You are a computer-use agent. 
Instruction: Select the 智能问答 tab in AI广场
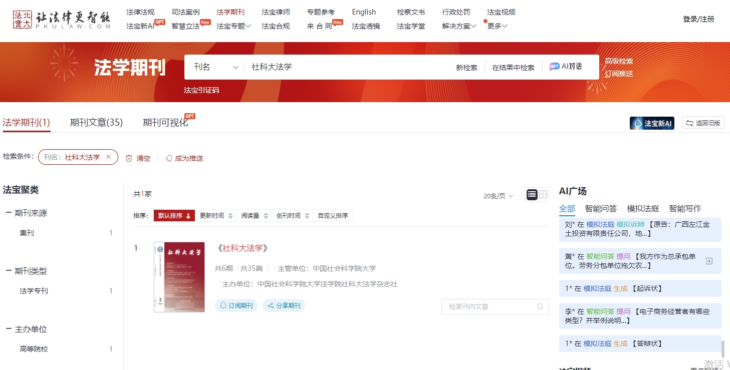pyautogui.click(x=601, y=209)
